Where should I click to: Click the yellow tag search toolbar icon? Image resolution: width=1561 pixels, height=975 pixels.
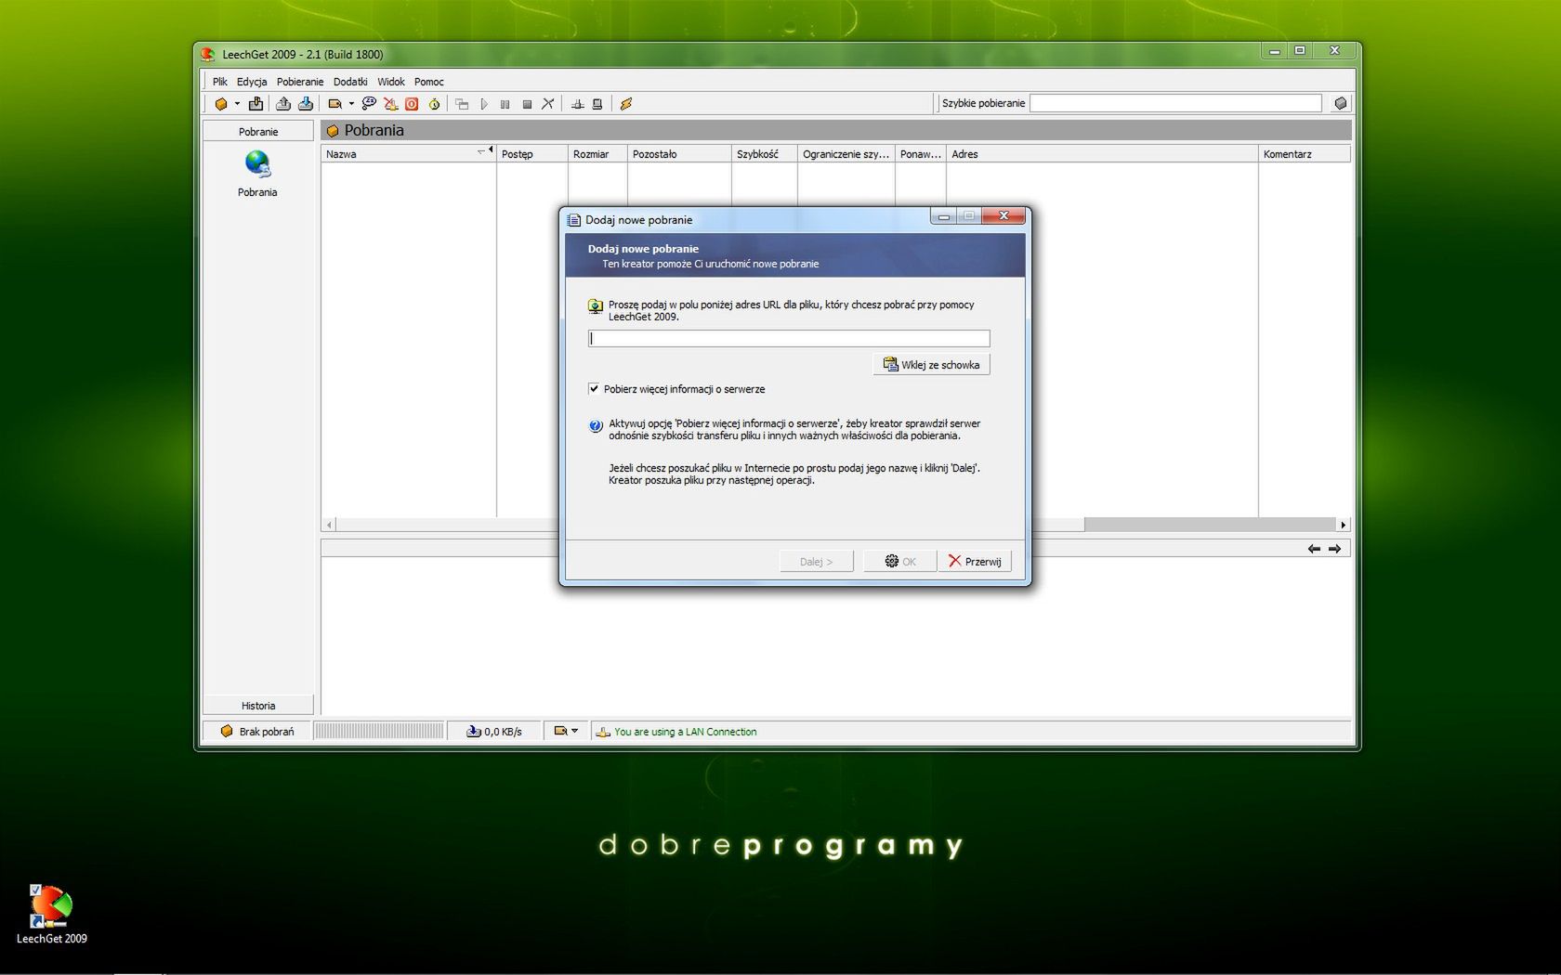tap(335, 104)
